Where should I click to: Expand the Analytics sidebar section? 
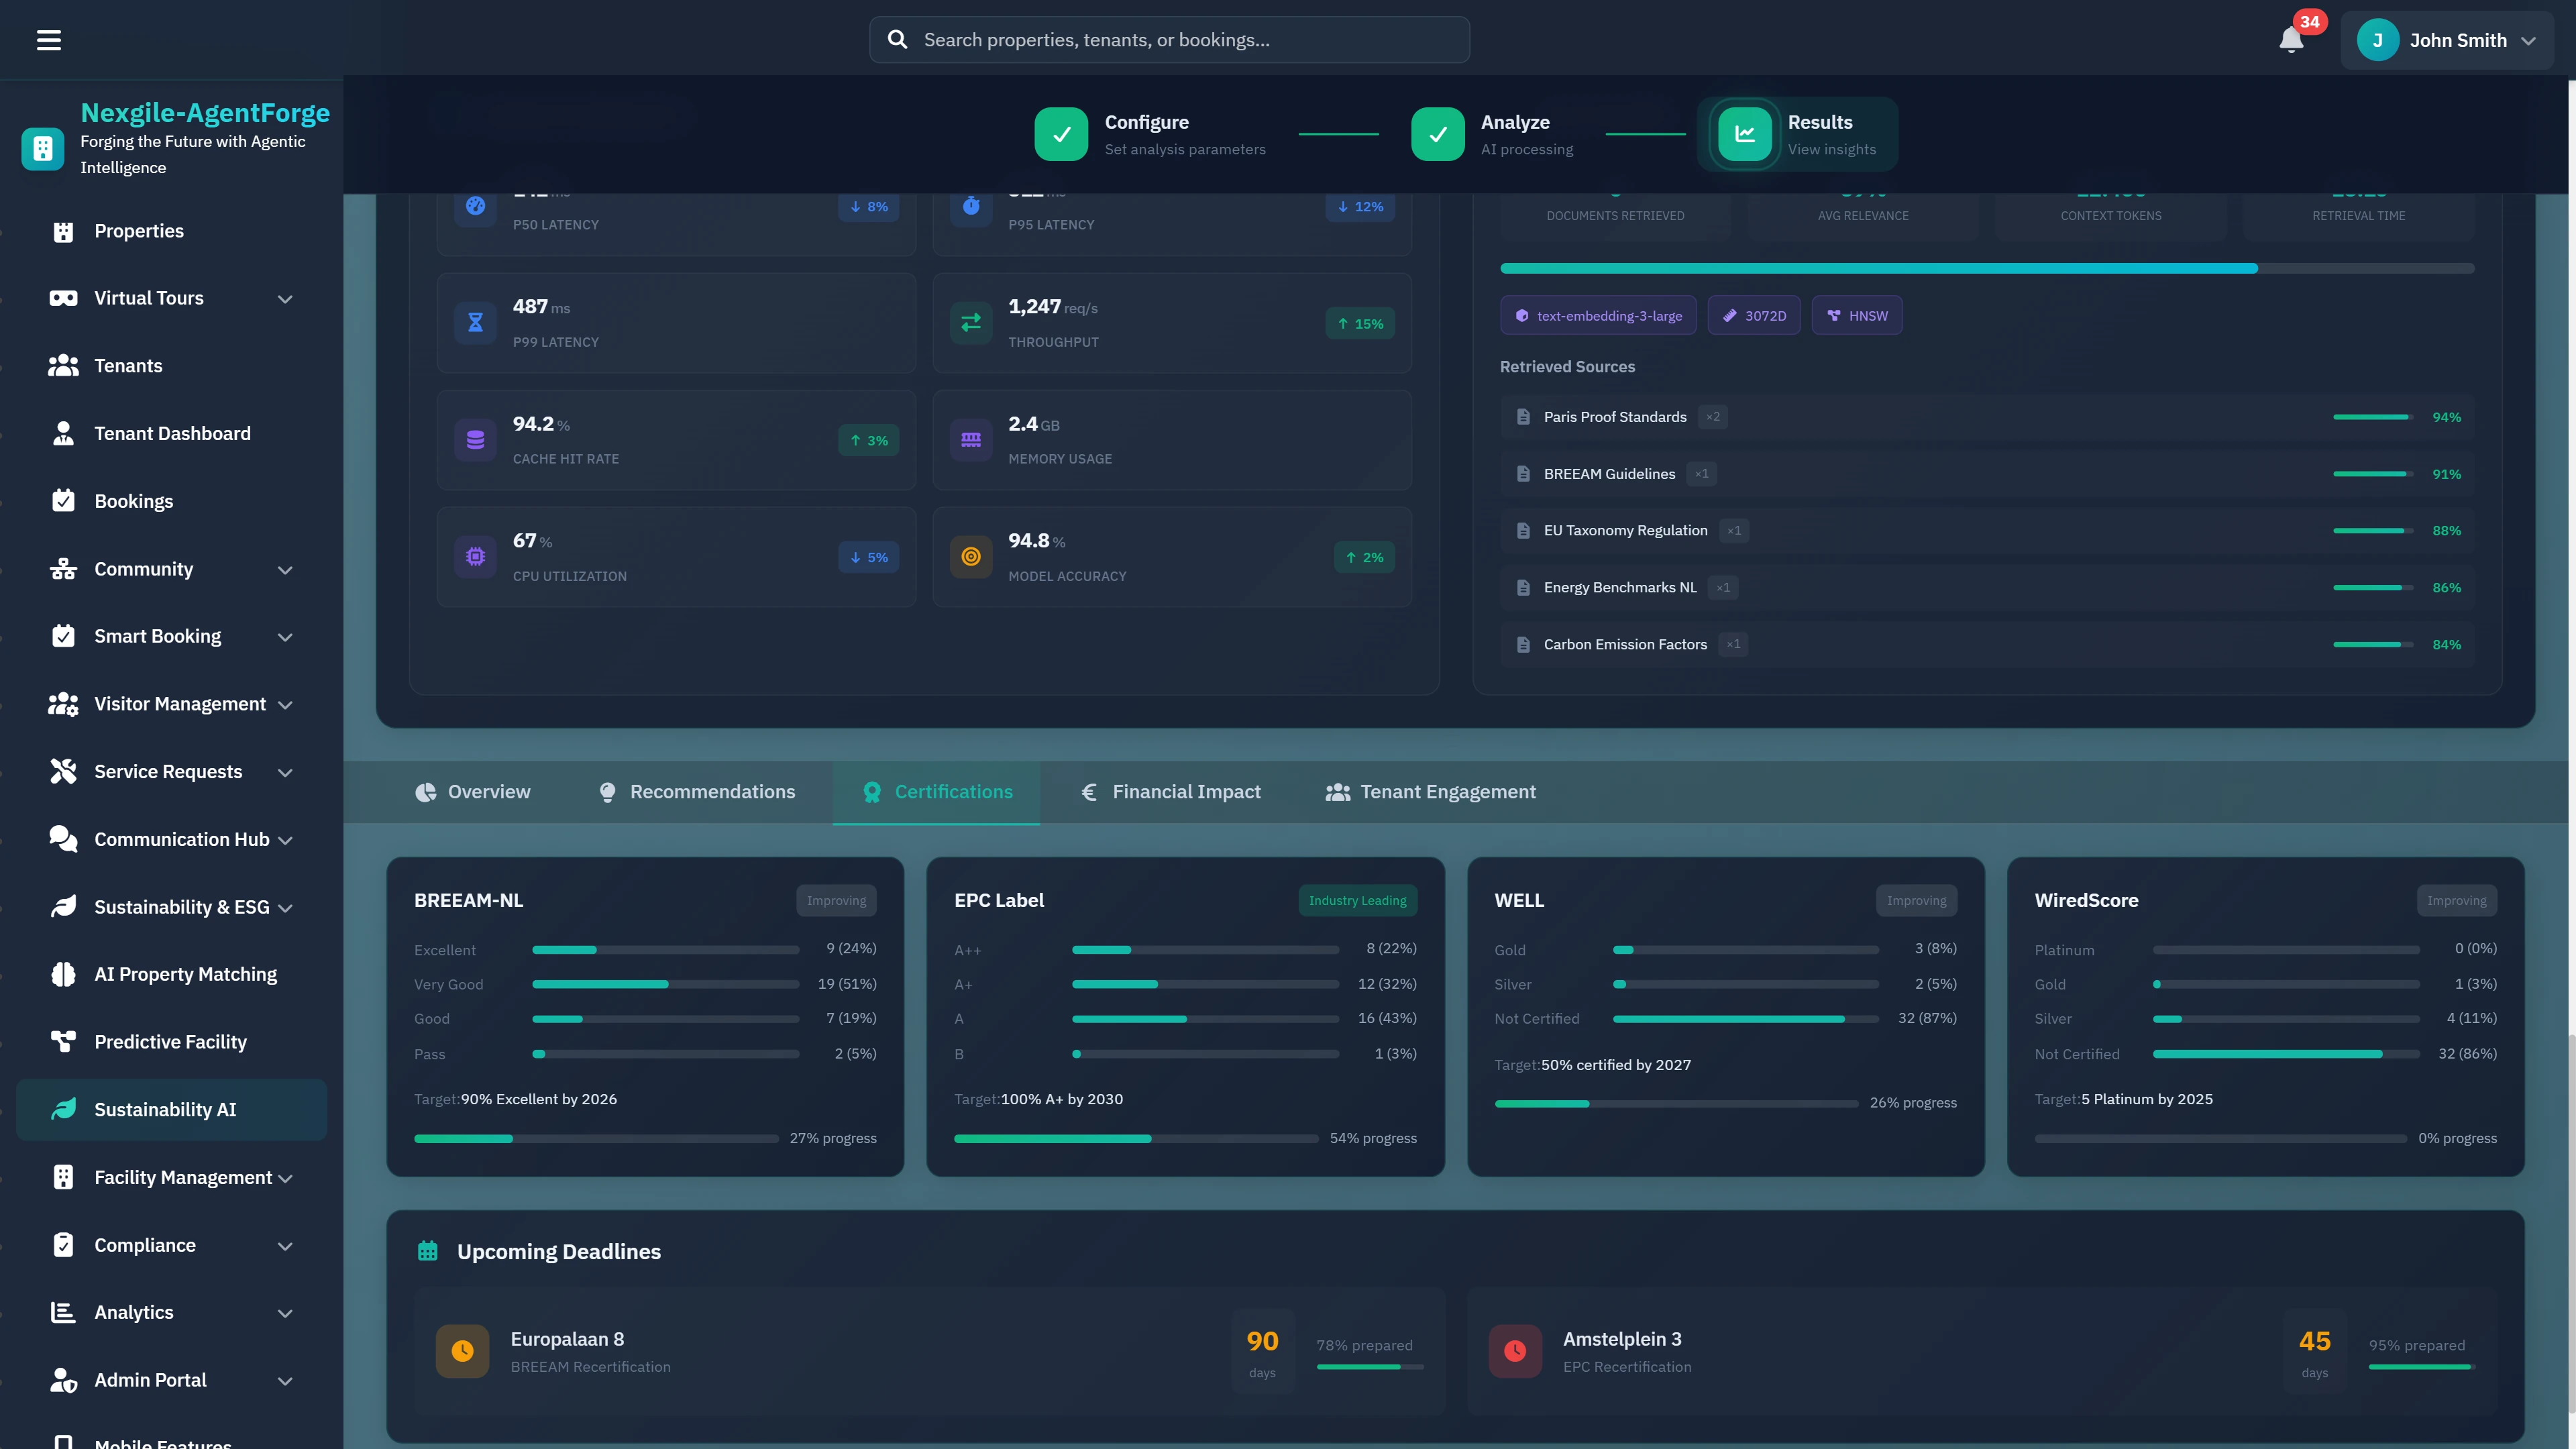pos(285,1313)
